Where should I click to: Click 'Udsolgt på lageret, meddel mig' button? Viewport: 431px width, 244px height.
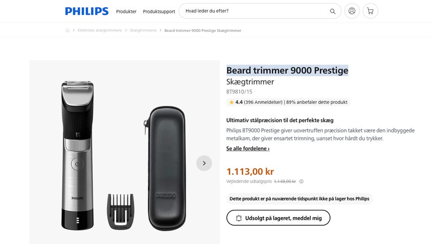coord(278,218)
